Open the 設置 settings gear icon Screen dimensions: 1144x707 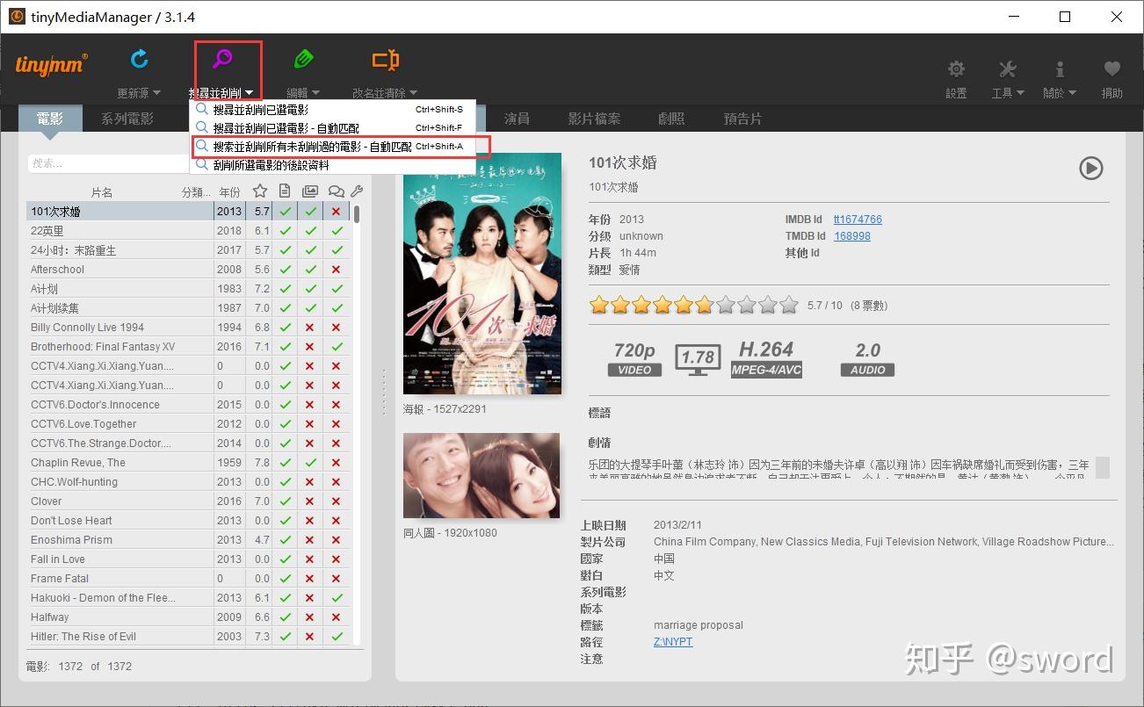pyautogui.click(x=955, y=69)
